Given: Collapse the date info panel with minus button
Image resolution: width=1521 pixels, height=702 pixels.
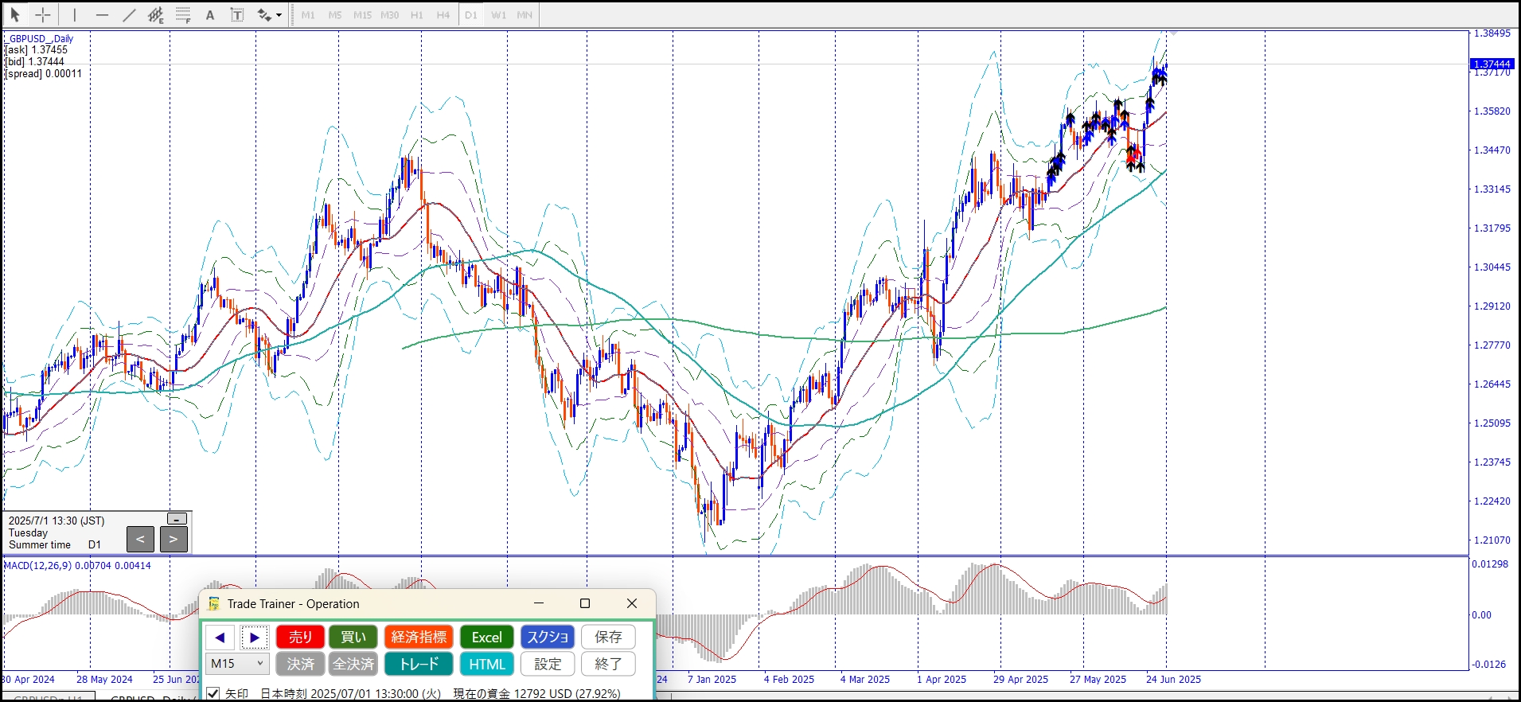Looking at the screenshot, I should click(177, 519).
